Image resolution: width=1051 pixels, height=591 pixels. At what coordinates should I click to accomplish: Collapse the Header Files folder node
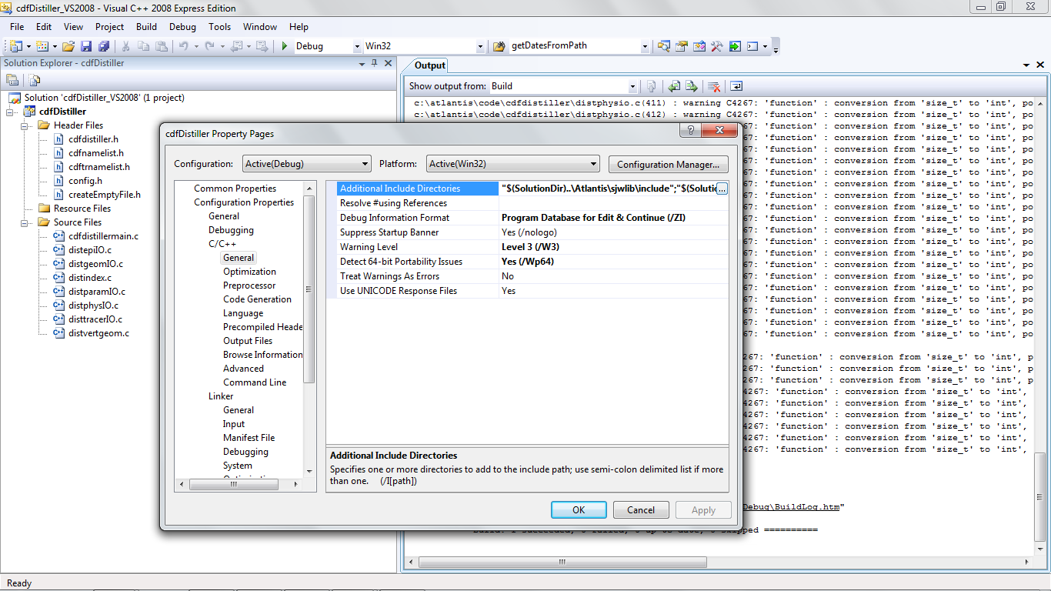[x=25, y=125]
